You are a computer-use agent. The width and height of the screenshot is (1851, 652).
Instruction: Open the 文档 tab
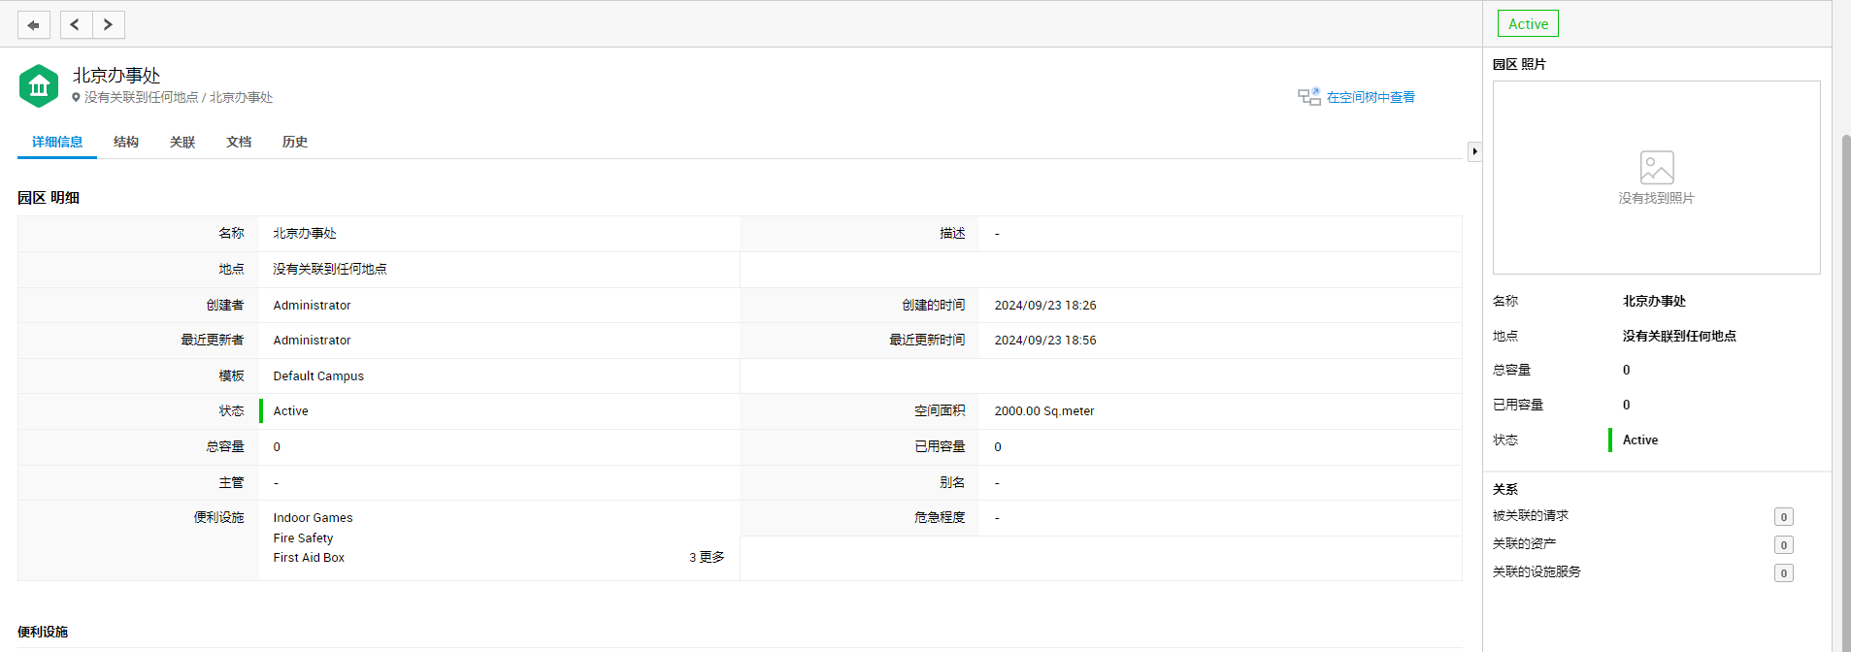point(239,142)
